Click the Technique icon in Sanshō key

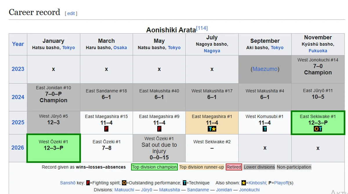click(x=184, y=183)
